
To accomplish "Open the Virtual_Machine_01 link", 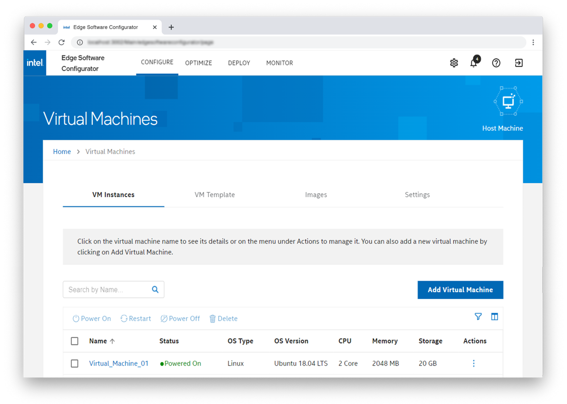I will coord(119,363).
